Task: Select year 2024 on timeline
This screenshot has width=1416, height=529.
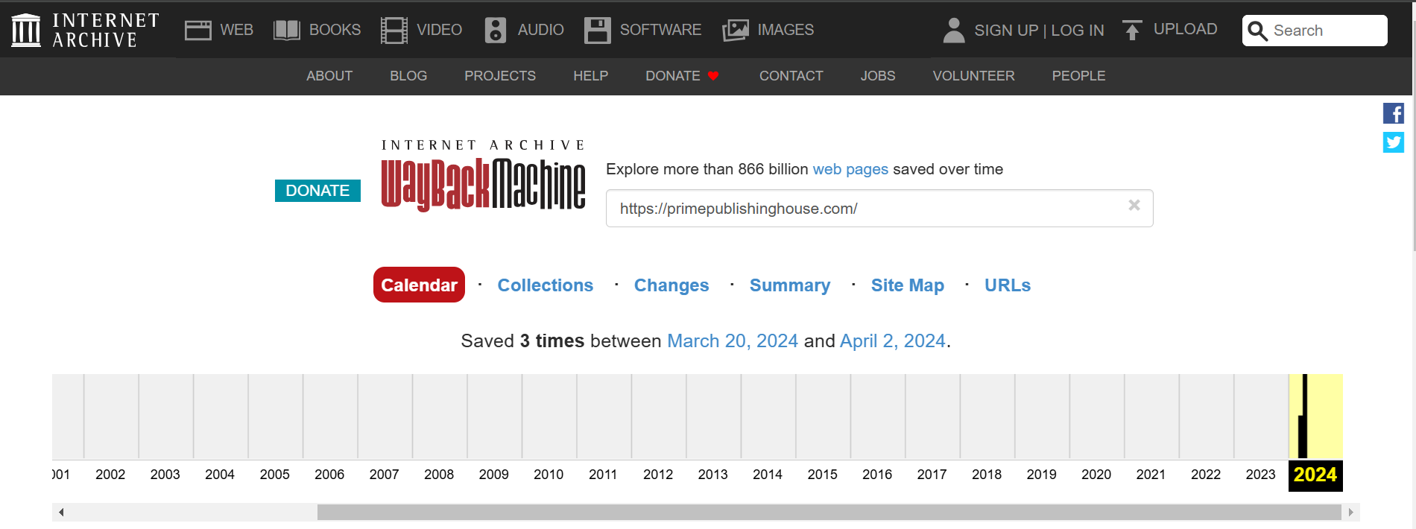Action: tap(1315, 475)
